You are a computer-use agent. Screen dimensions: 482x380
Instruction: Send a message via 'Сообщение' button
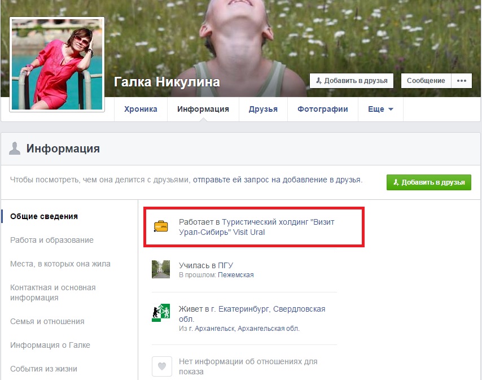426,81
